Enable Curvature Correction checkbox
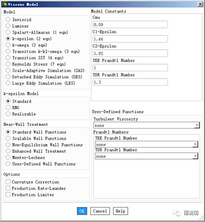Image resolution: width=205 pixels, height=222 pixels. [8, 182]
